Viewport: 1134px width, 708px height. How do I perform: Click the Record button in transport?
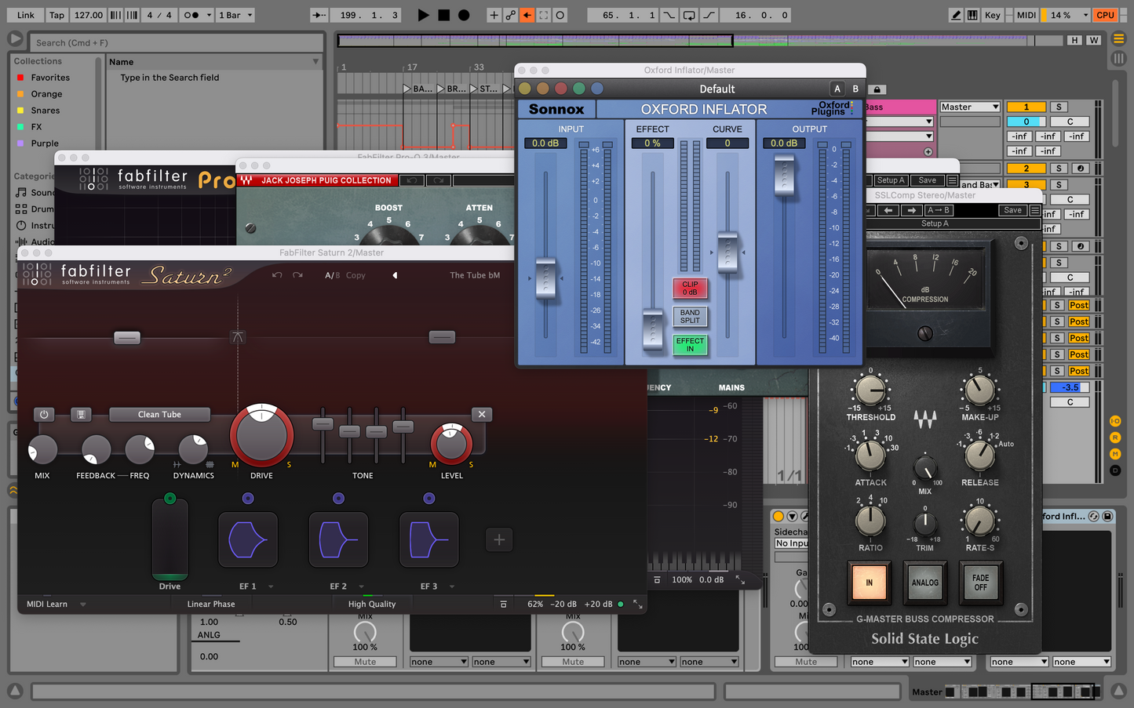click(x=464, y=15)
